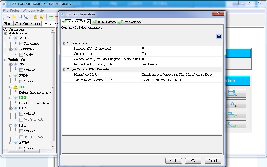
Task: Click the TIM7 cube icon
Action: coord(15,126)
